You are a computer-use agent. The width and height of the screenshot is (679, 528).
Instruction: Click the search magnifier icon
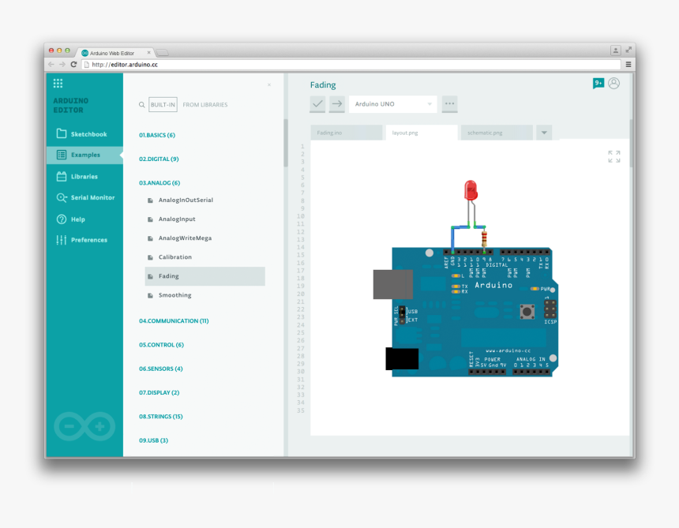click(141, 105)
